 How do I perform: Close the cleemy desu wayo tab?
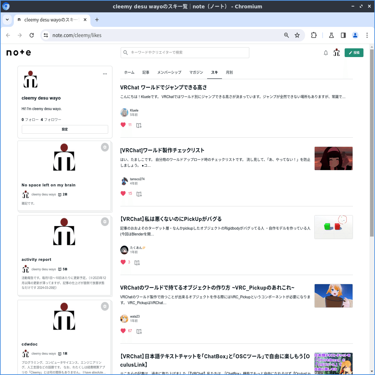pos(85,20)
